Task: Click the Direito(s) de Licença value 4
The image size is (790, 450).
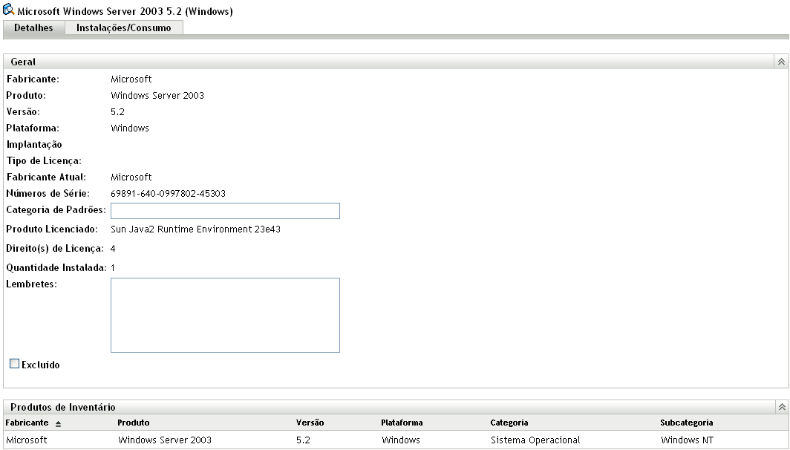Action: click(x=113, y=249)
